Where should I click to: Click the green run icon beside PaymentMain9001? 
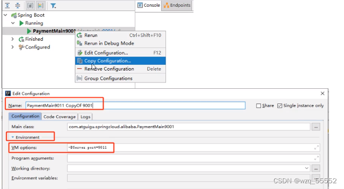pos(29,31)
